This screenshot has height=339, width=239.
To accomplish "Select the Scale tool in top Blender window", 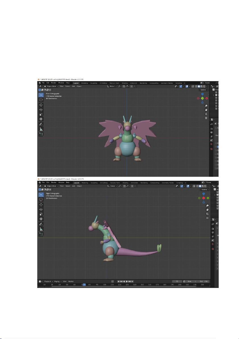I will [41, 114].
